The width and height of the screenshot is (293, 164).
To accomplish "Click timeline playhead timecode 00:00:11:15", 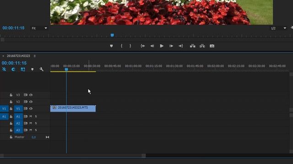I will (14, 63).
